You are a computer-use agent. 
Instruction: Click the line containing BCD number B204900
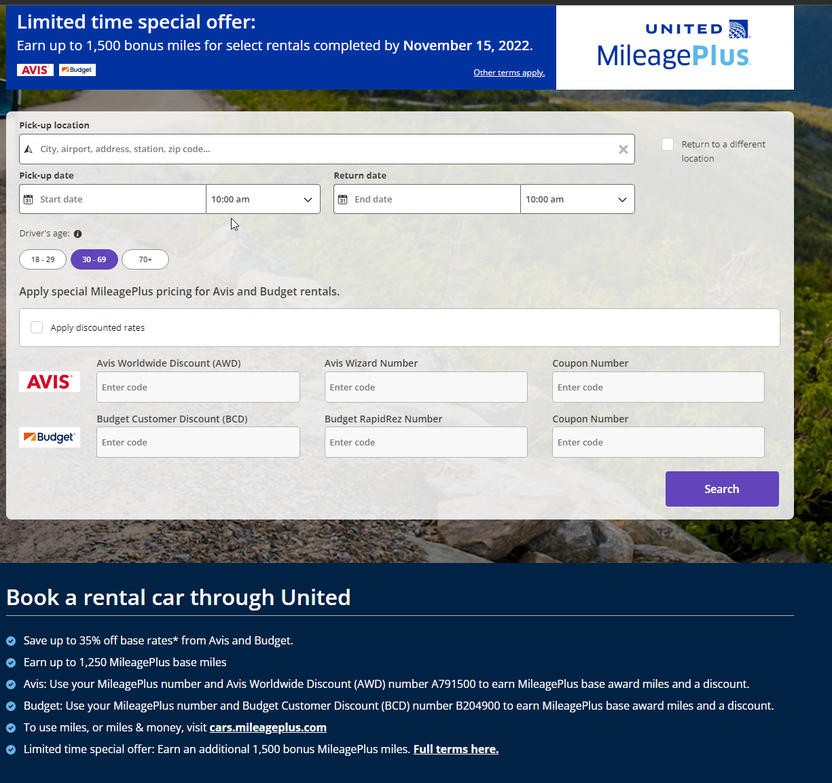(399, 706)
